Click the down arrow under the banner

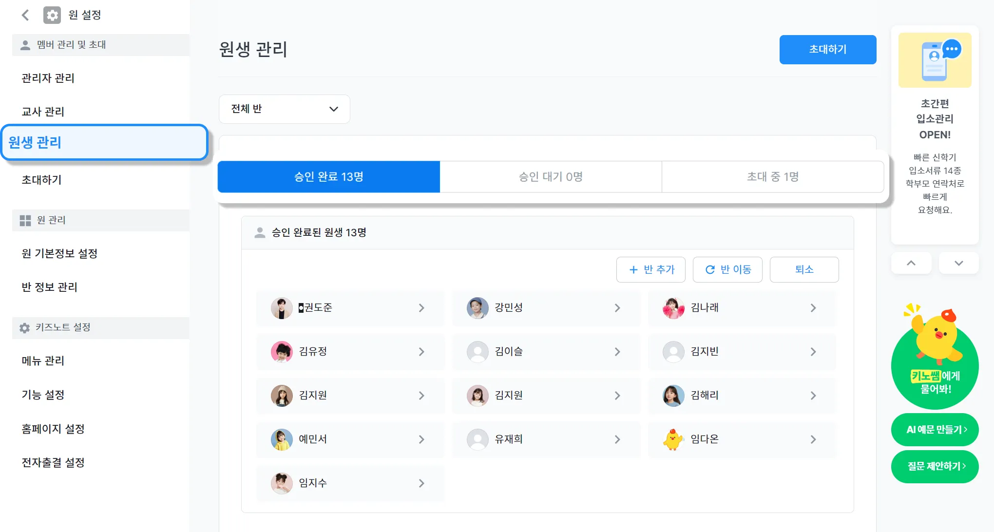[x=958, y=263]
